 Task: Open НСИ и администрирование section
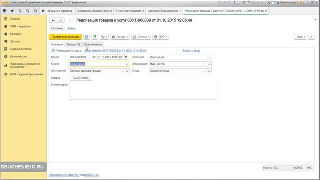(26, 74)
